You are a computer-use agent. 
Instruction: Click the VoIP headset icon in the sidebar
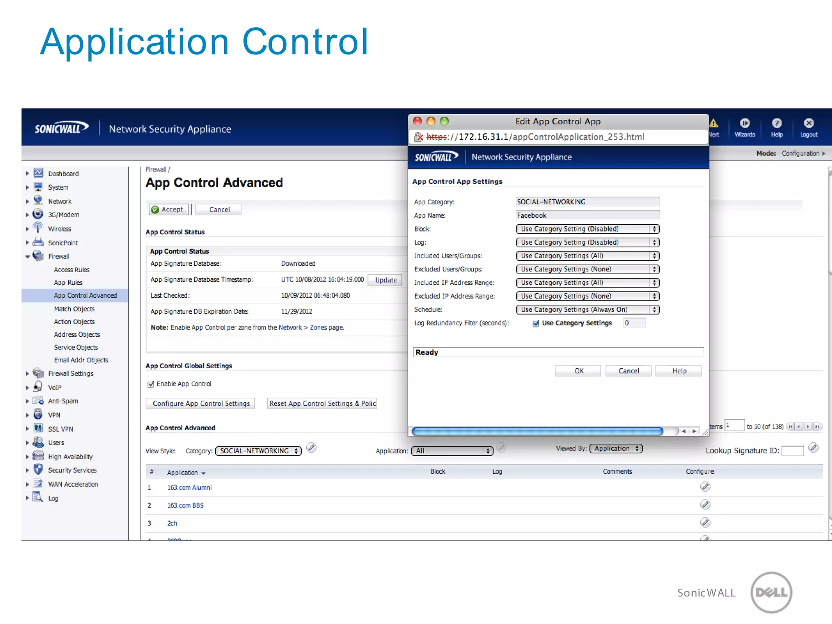[x=38, y=386]
